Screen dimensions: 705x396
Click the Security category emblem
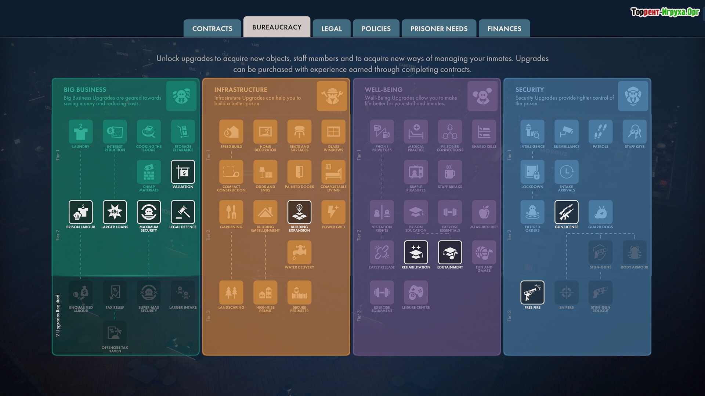633,96
